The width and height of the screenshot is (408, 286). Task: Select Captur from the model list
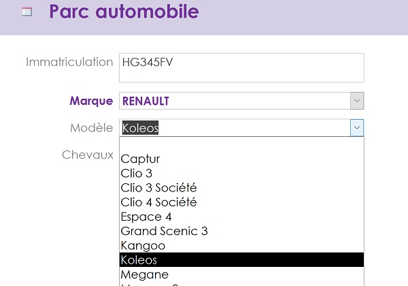tap(241, 159)
